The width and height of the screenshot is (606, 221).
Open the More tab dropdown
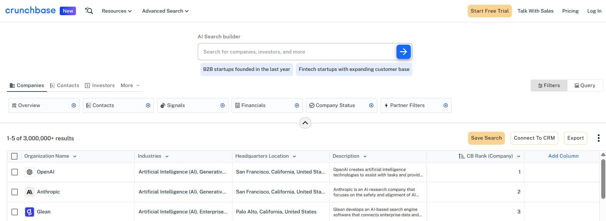(x=130, y=85)
